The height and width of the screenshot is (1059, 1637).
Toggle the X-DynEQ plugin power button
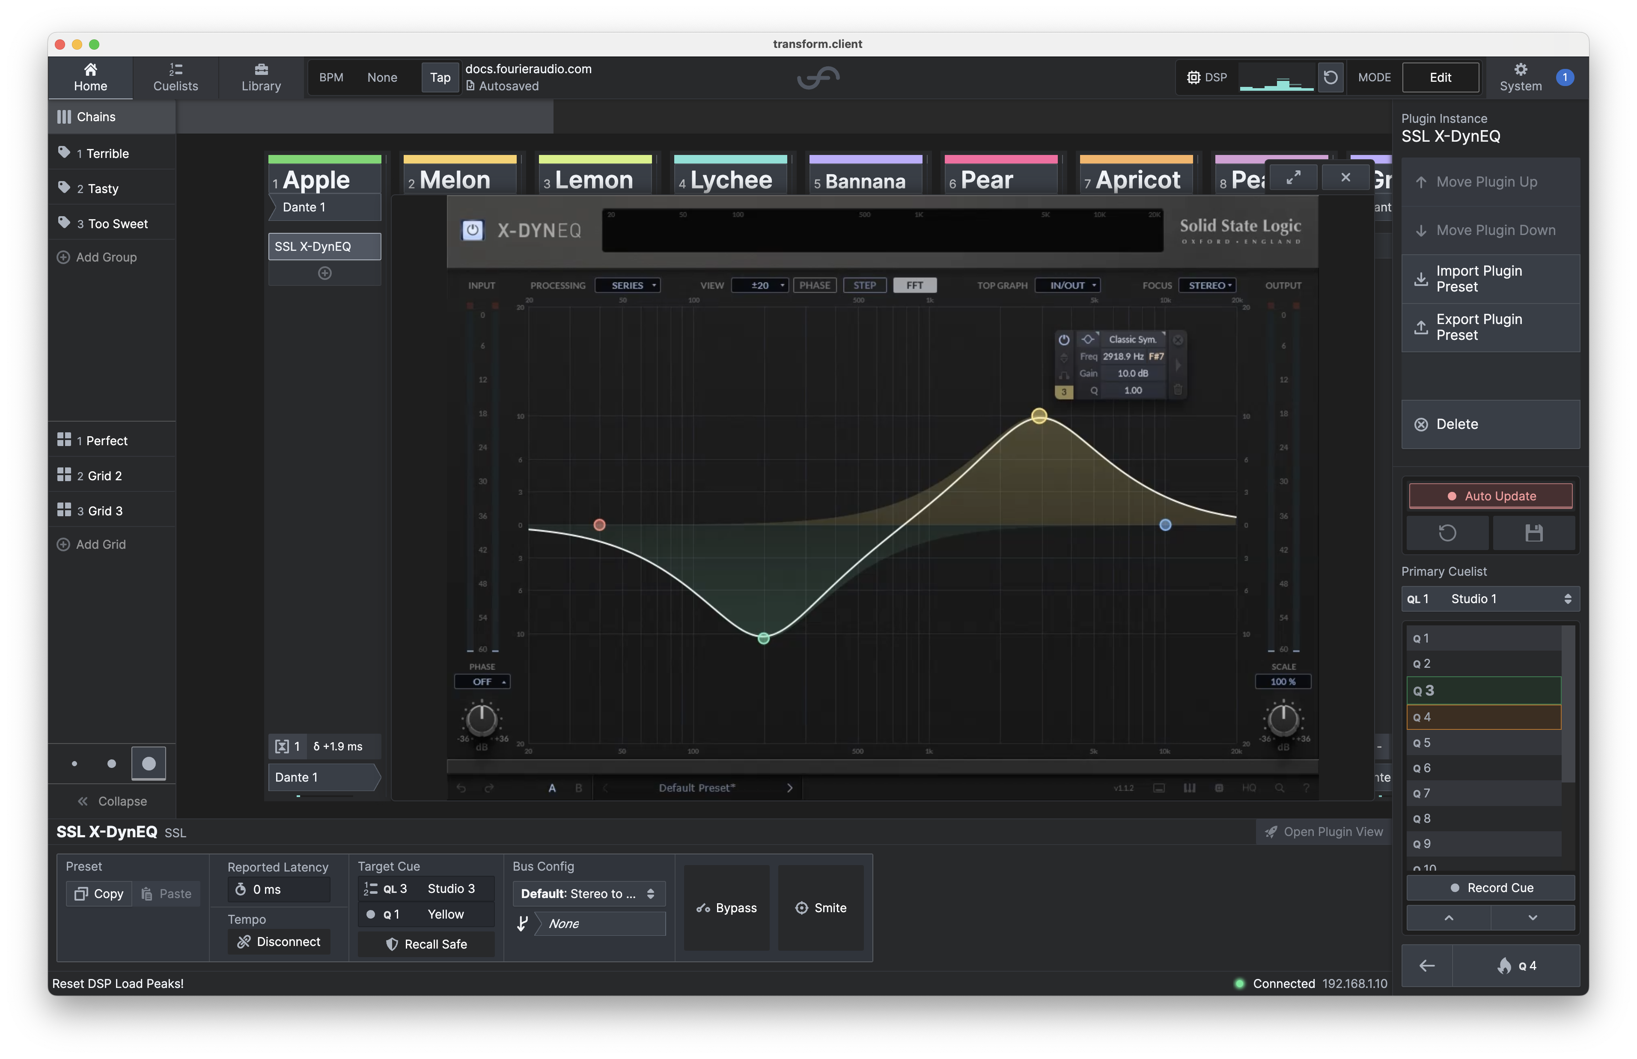pos(472,230)
